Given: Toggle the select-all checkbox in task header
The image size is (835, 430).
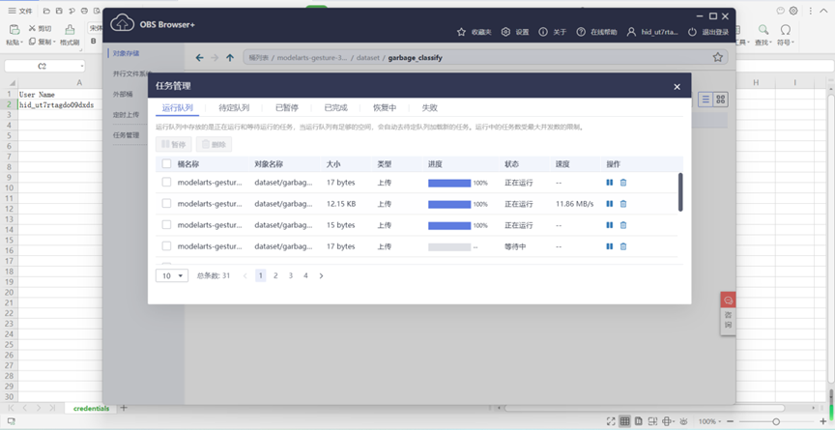Looking at the screenshot, I should pyautogui.click(x=166, y=164).
